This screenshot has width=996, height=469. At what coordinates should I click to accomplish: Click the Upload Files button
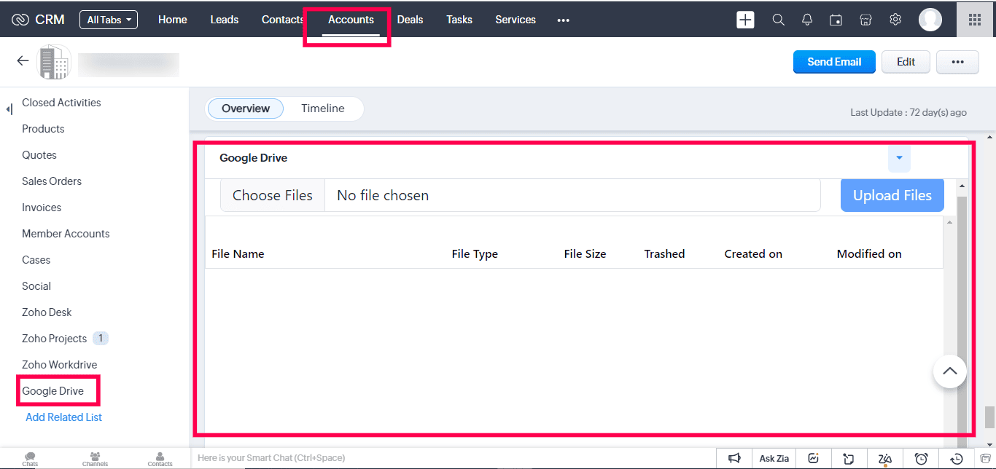click(x=892, y=195)
